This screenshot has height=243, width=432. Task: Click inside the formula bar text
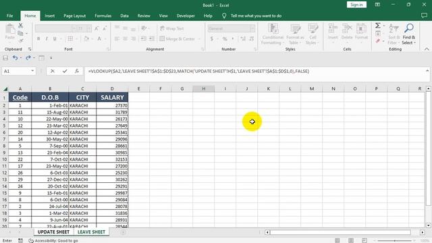pos(198,71)
